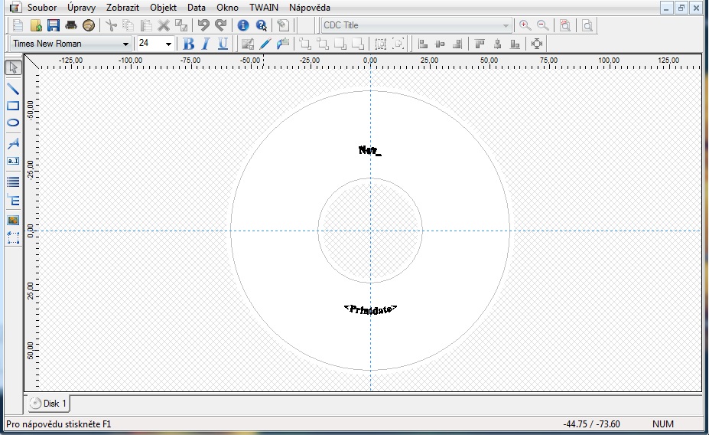Toggle Underline formatting
Image resolution: width=709 pixels, height=435 pixels.
223,44
